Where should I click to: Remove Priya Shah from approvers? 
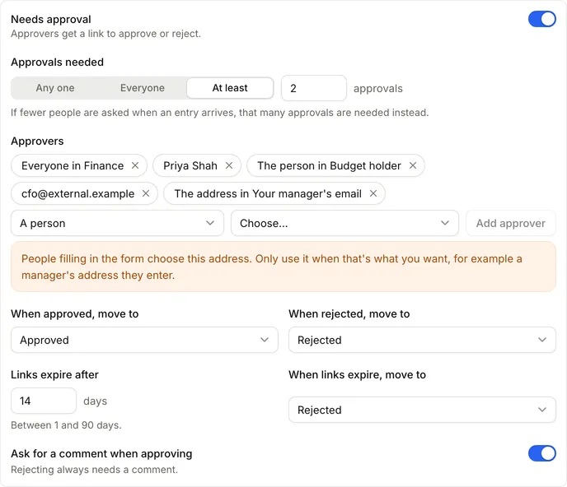click(x=229, y=165)
